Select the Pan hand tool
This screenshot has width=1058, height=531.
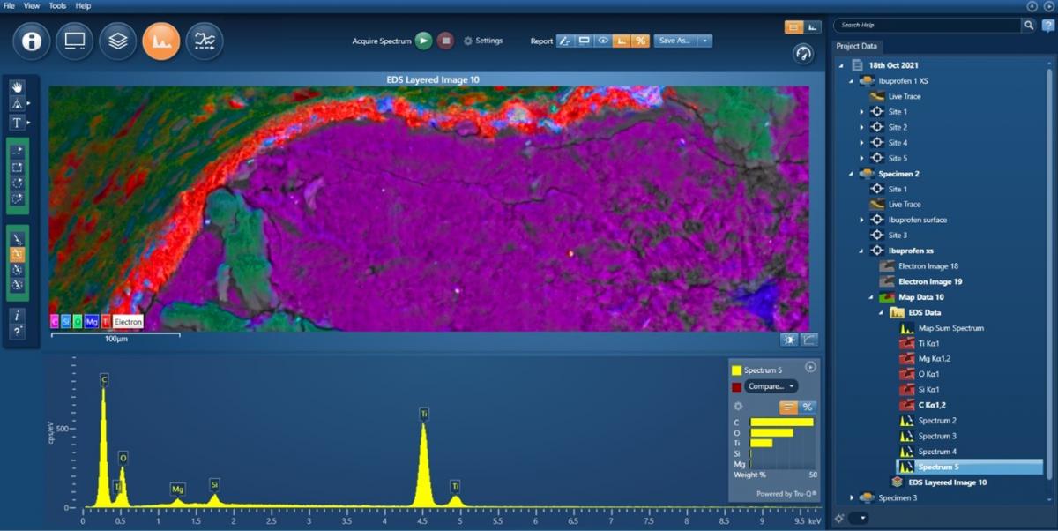[x=17, y=86]
